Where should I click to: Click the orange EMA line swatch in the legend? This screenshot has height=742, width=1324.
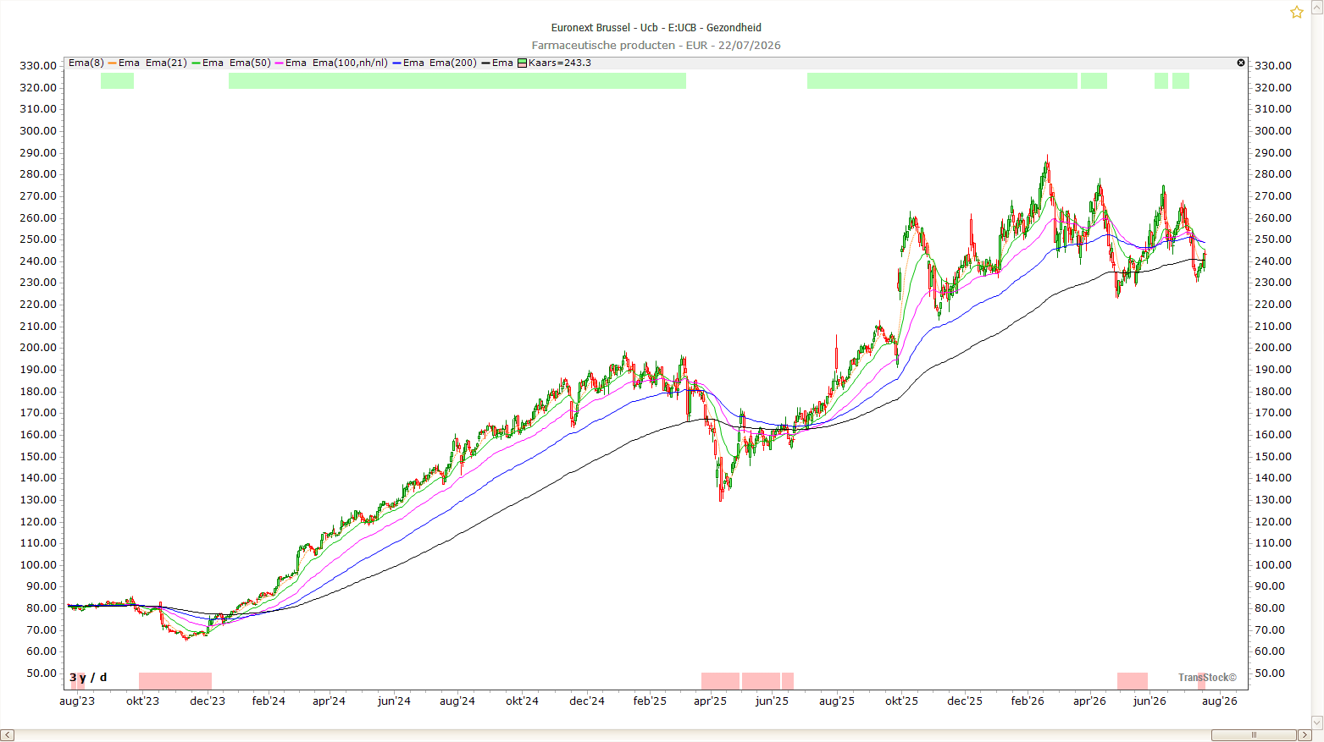coord(112,63)
